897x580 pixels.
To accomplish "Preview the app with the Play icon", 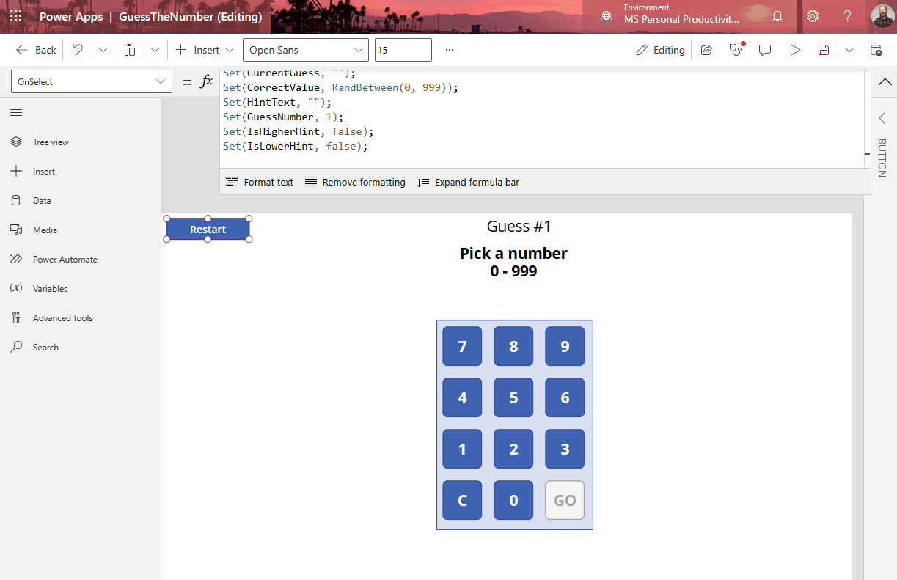I will tap(794, 49).
